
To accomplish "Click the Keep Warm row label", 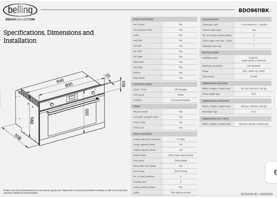I will [x=139, y=78].
